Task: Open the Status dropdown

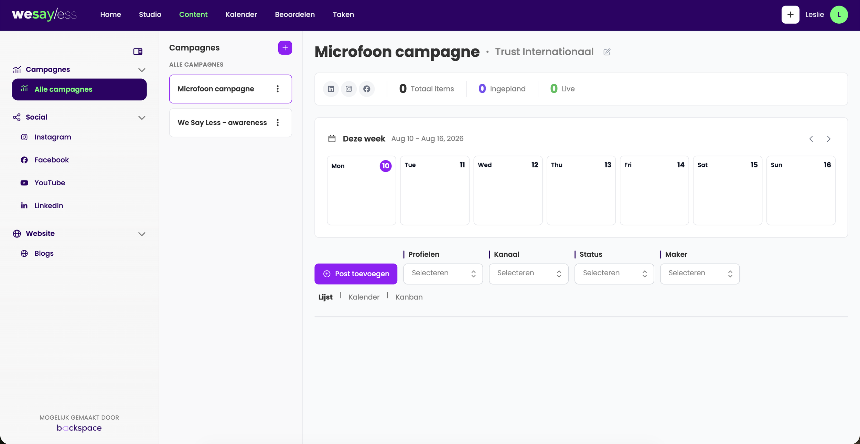Action: [614, 274]
